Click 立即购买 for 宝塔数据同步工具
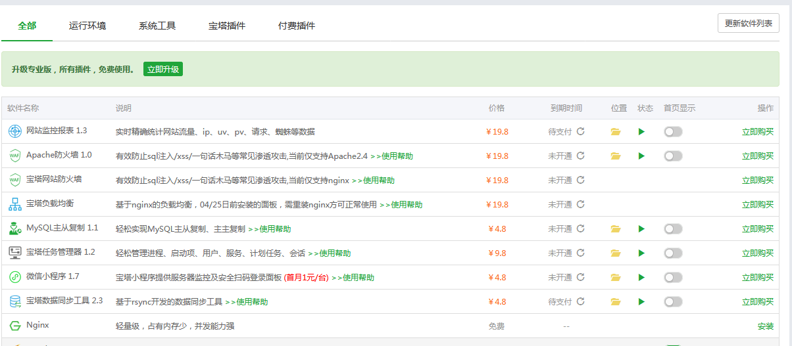This screenshot has width=792, height=346. point(758,301)
